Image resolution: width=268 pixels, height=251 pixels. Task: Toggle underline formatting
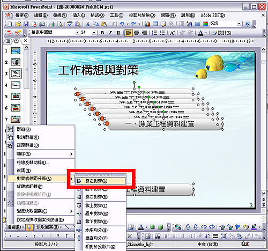pyautogui.click(x=118, y=33)
